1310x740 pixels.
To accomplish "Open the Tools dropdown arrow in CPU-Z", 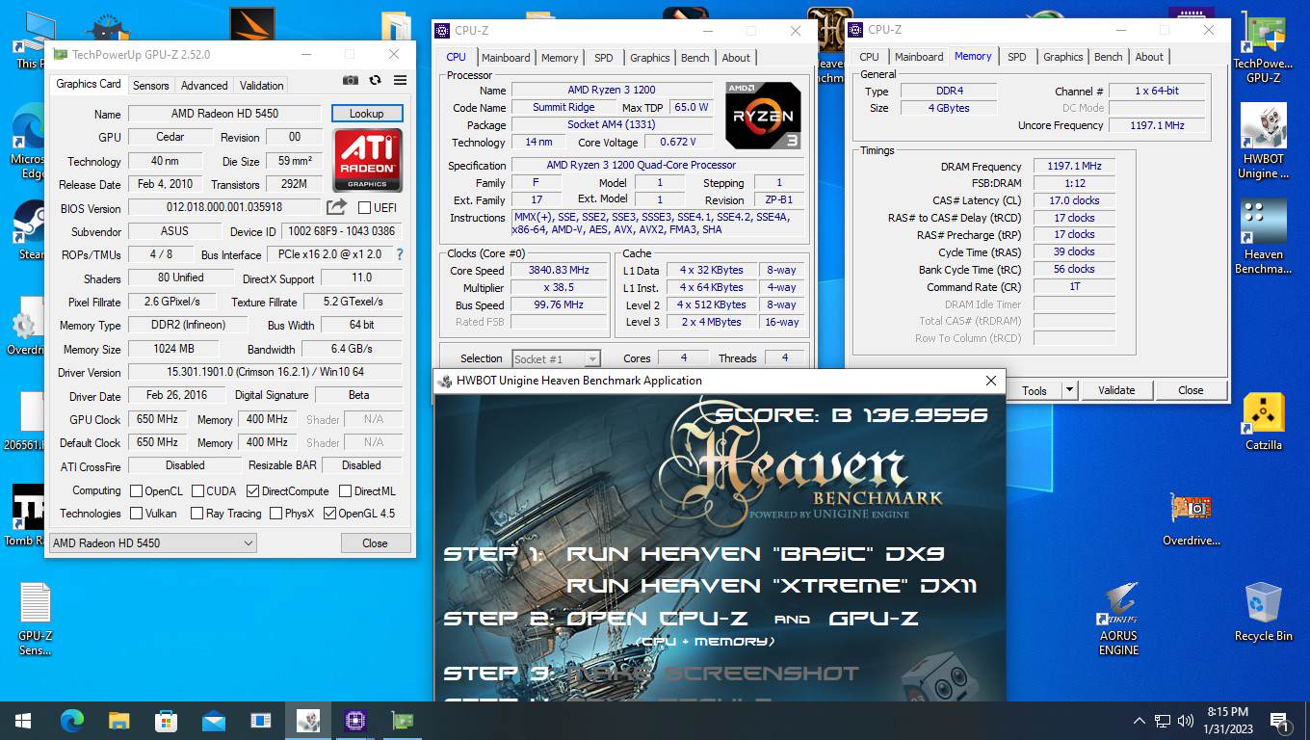I will click(1069, 390).
